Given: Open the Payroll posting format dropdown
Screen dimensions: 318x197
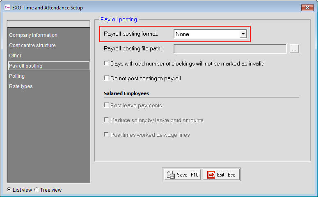Looking at the screenshot, I should click(x=243, y=34).
